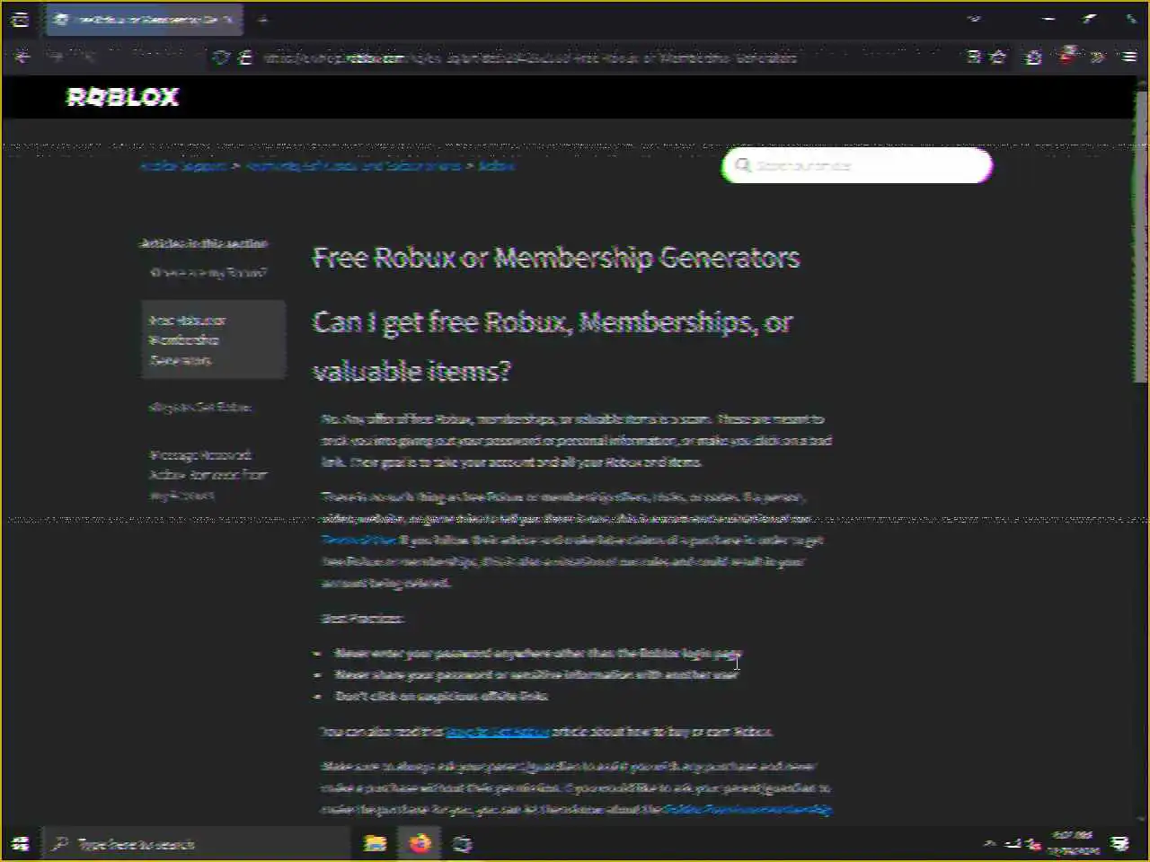
Task: Click inside the support article search field
Action: pyautogui.click(x=858, y=165)
